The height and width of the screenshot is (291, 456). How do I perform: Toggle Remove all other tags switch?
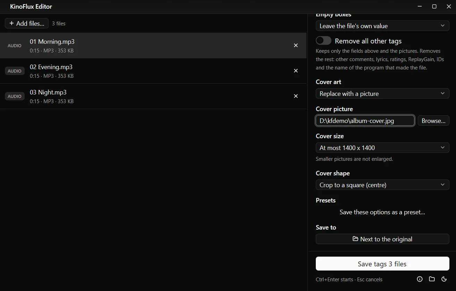coord(323,41)
